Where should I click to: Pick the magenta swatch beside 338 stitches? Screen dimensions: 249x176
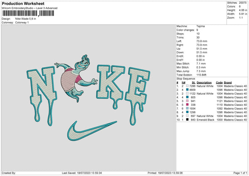188,105
